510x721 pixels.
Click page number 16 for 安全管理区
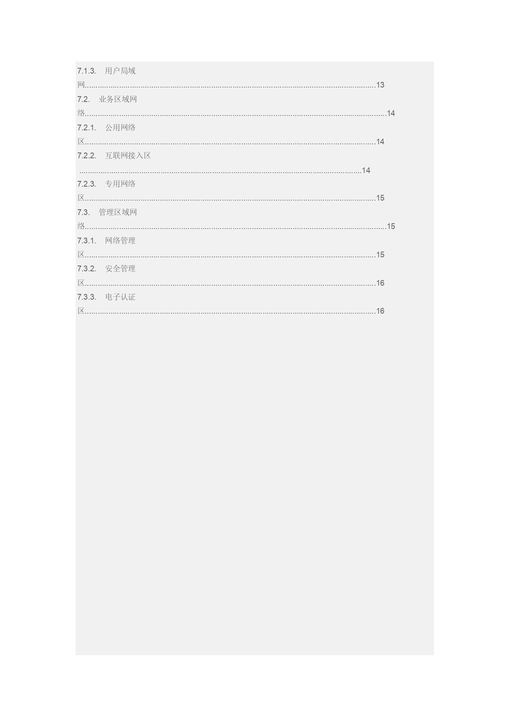[x=380, y=283]
